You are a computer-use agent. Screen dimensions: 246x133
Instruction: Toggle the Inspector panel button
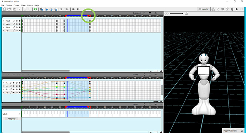203,9
